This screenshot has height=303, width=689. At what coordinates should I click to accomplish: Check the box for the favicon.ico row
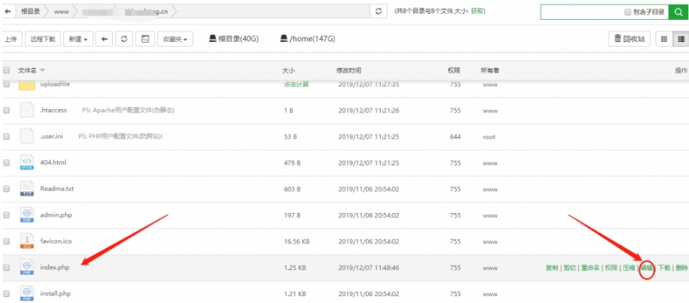tap(7, 241)
